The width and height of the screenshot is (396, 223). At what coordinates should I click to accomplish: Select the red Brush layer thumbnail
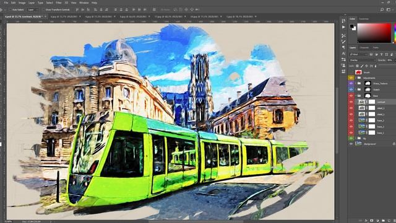tap(358, 72)
